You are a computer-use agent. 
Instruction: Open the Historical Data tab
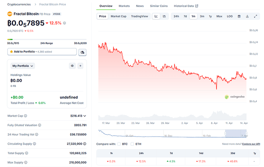186,6
